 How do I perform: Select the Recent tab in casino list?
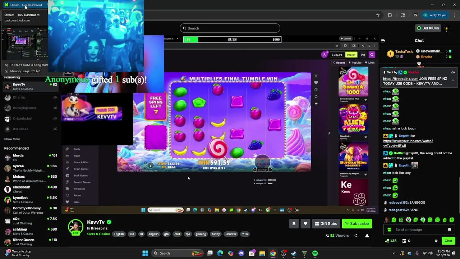(x=339, y=63)
